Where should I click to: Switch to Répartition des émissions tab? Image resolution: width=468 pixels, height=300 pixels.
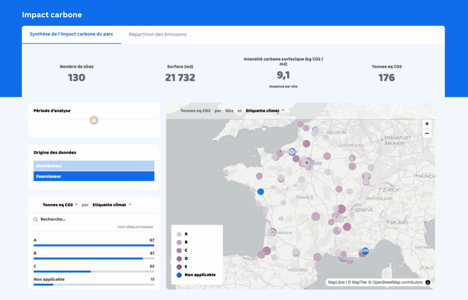coord(157,34)
